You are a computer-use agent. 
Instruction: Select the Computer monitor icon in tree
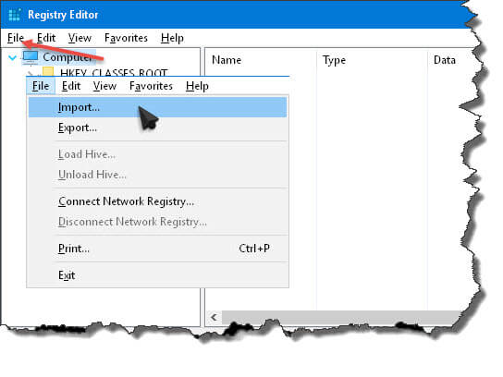(x=31, y=58)
